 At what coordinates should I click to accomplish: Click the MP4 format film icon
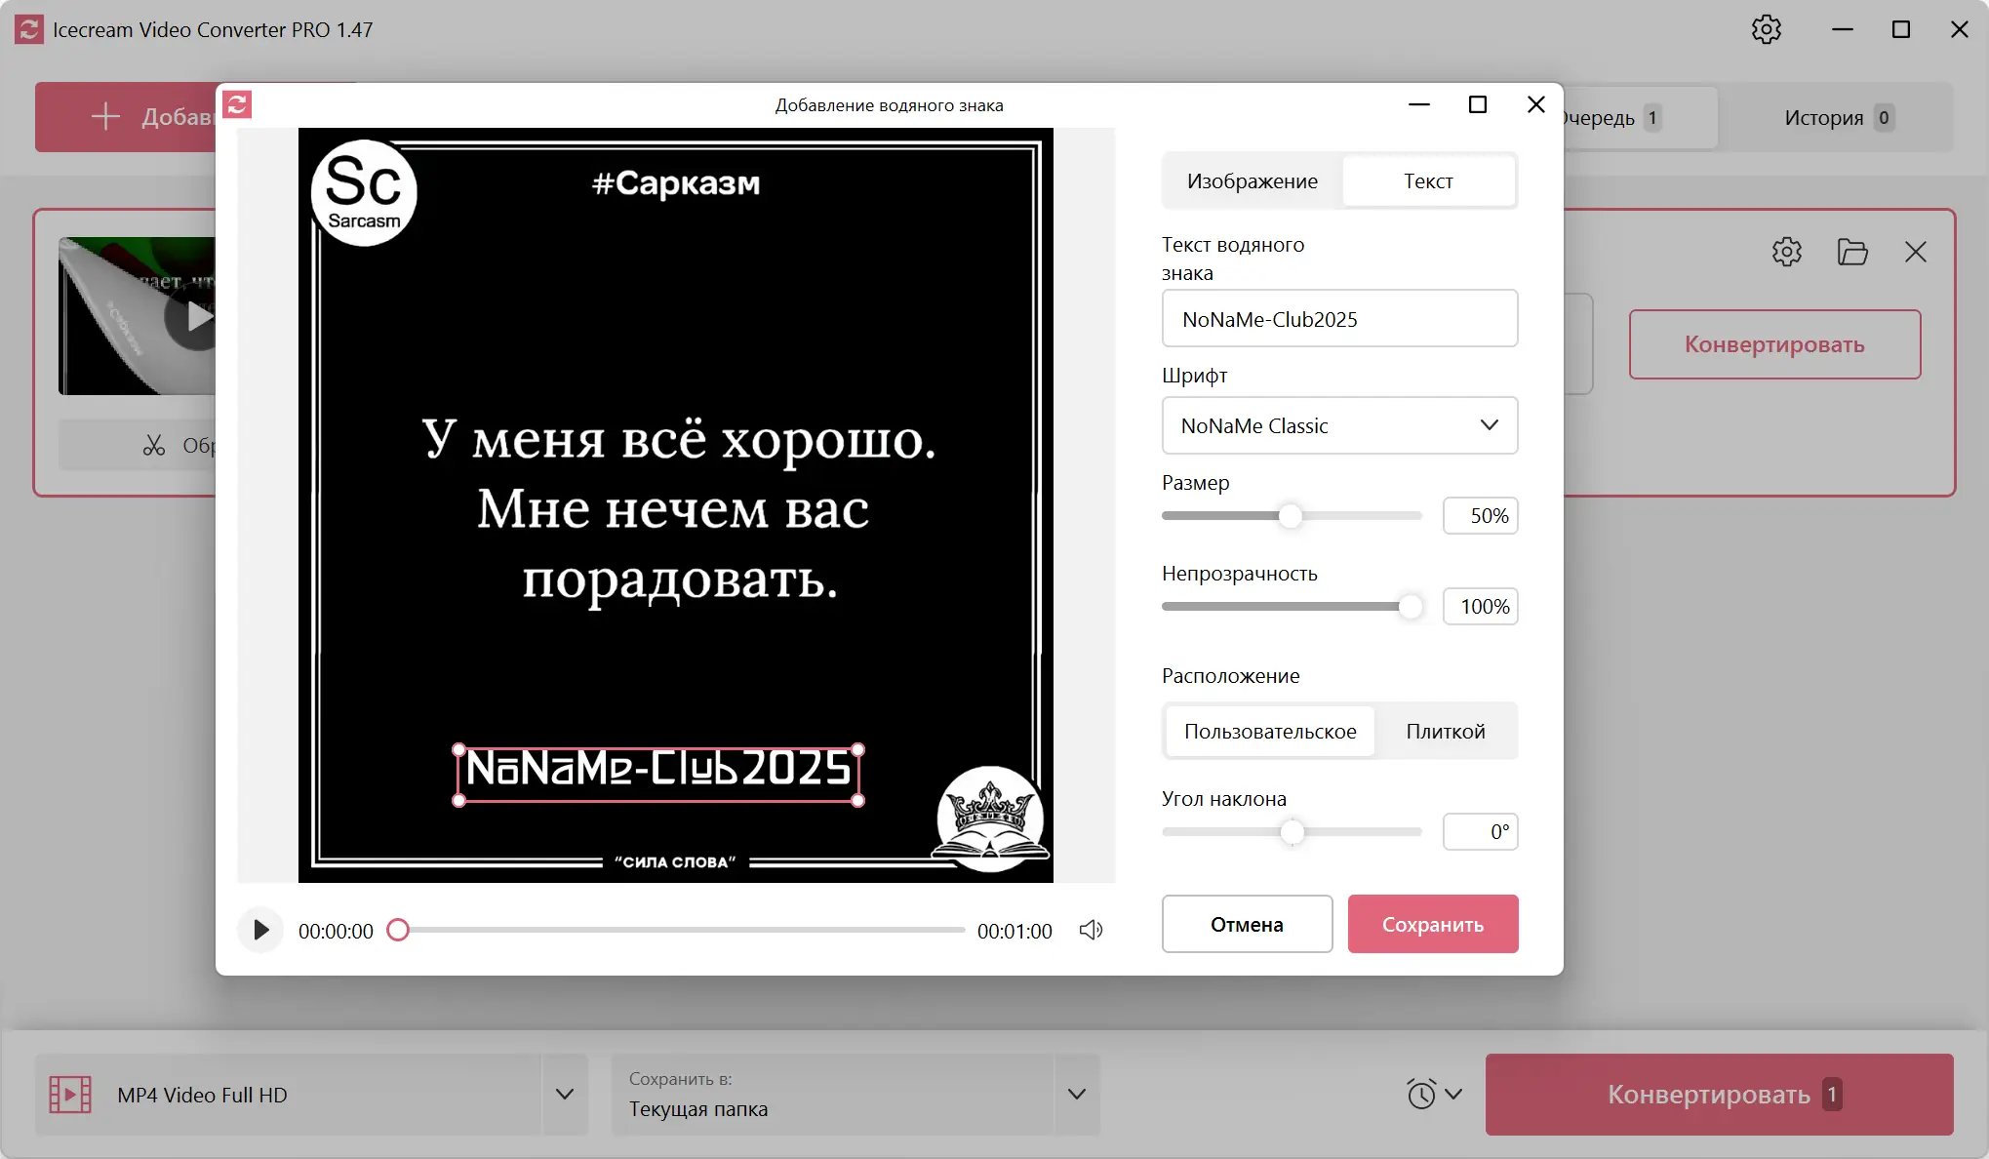pyautogui.click(x=70, y=1095)
